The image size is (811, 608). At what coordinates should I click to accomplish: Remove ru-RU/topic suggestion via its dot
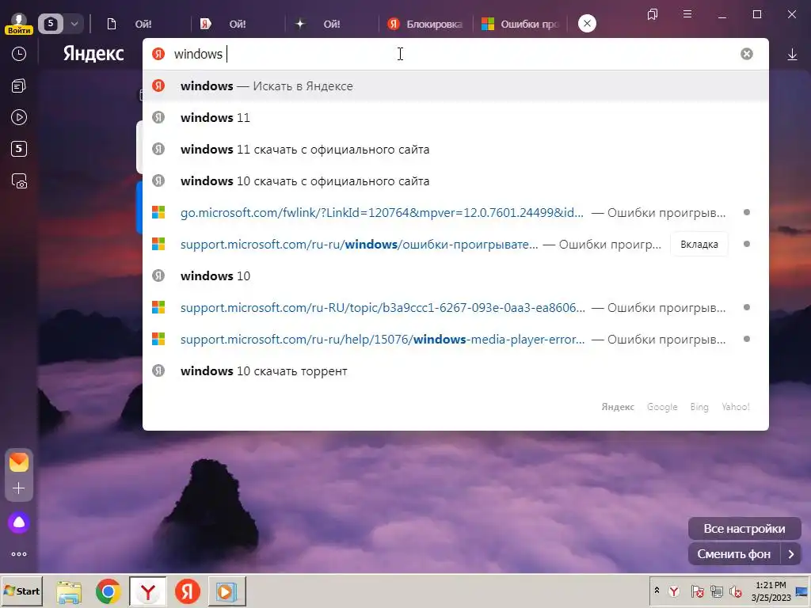(746, 308)
